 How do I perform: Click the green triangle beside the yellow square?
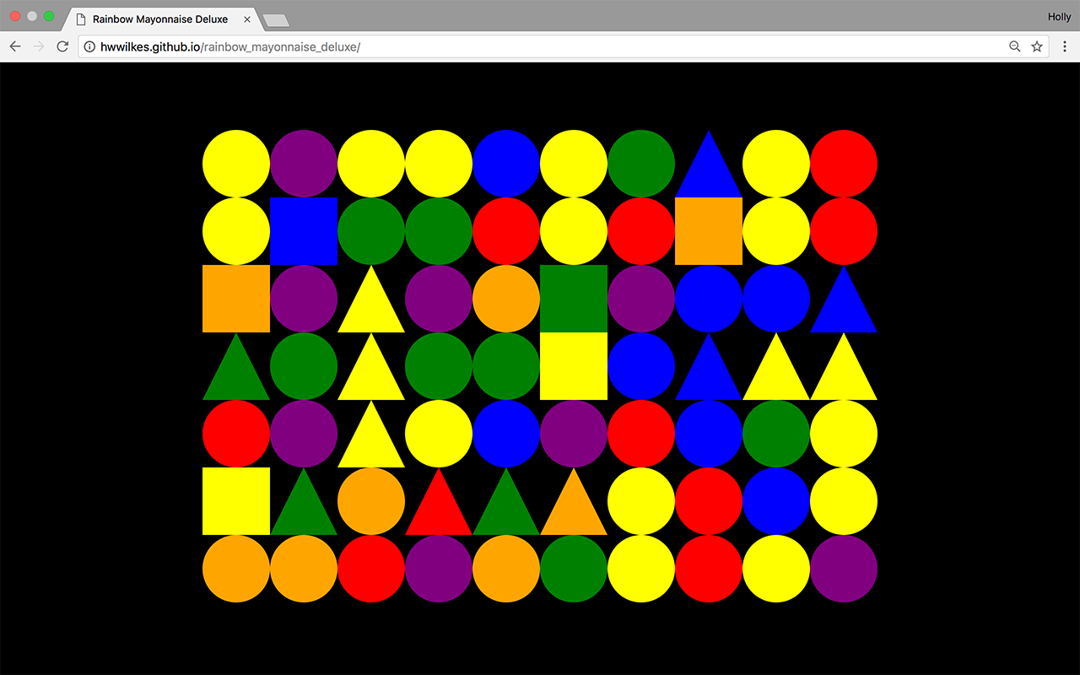(304, 501)
